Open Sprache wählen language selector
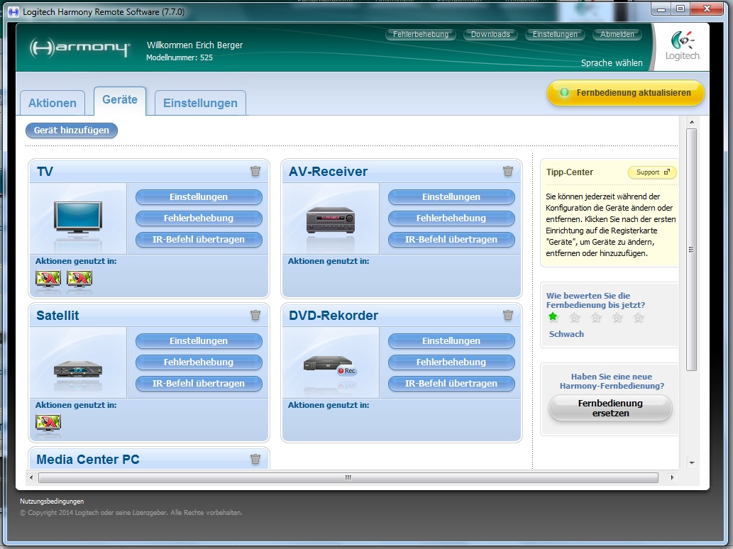 click(x=612, y=62)
